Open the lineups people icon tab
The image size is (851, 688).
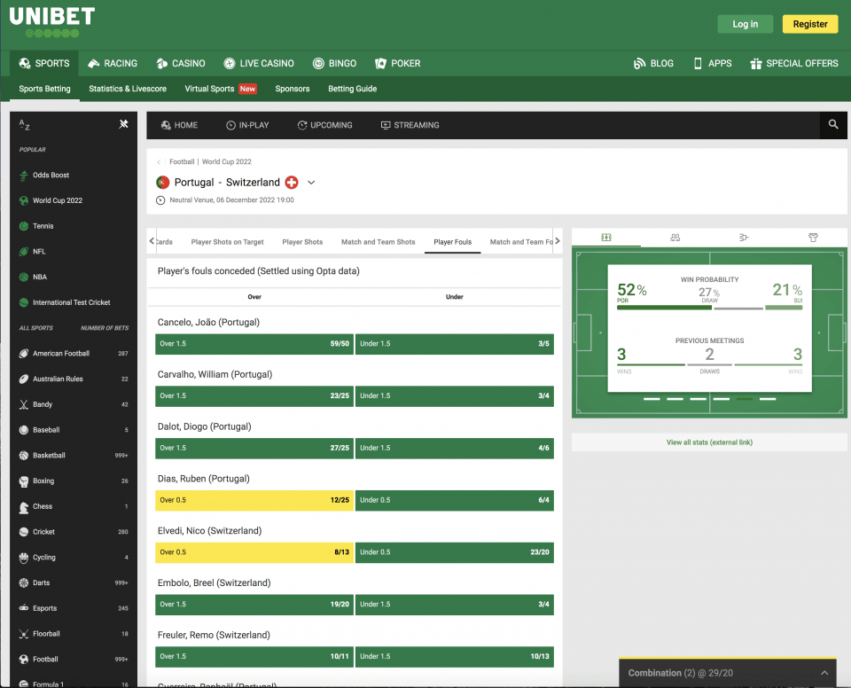pyautogui.click(x=675, y=238)
